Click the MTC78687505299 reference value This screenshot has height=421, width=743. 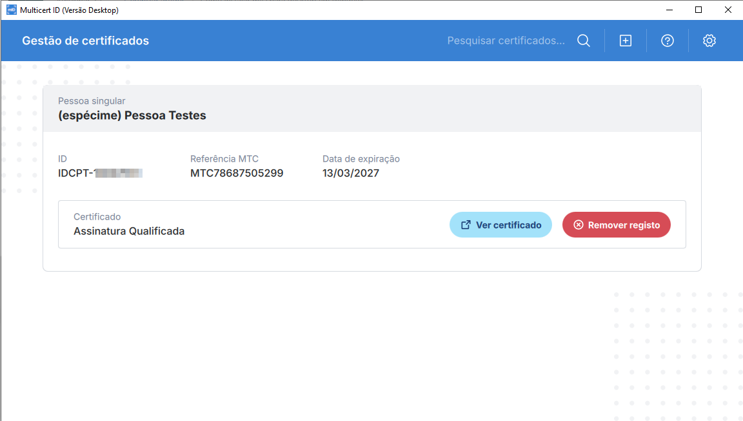pyautogui.click(x=237, y=173)
